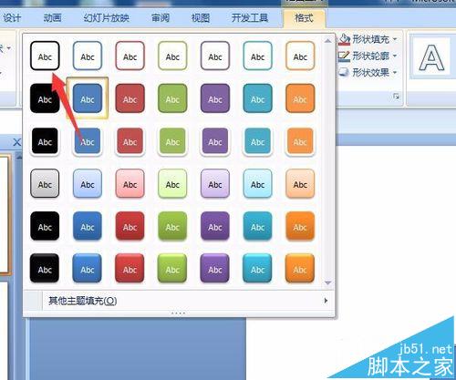Click the 形状效果 icon

point(345,72)
